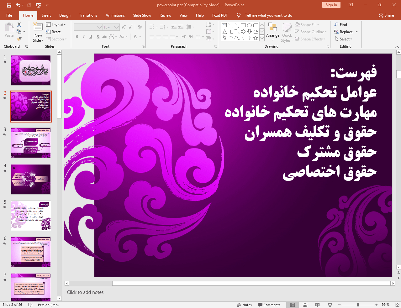Click the Save icon in title bar
Screen dimensions: 401x308
(x=9, y=5)
